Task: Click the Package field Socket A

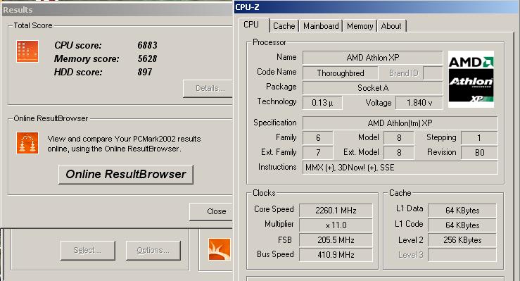Action: pos(373,88)
